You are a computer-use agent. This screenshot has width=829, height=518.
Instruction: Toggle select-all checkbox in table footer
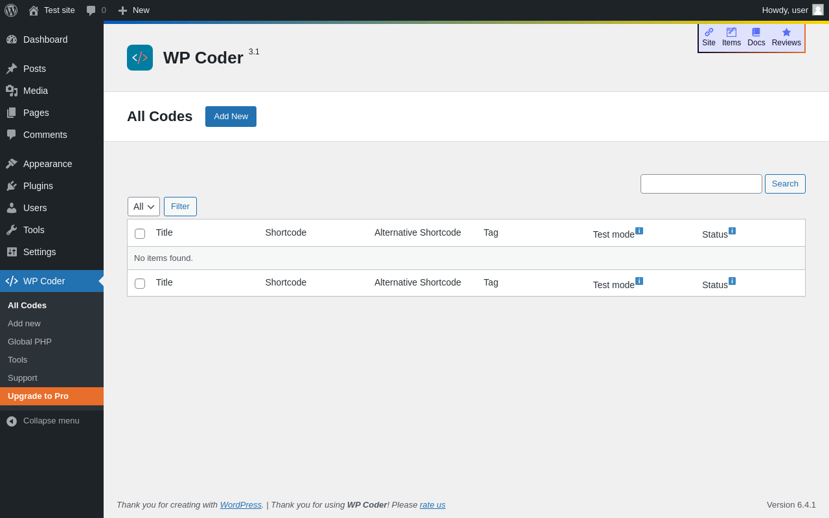140,284
